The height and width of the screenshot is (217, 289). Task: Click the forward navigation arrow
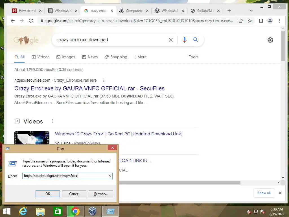[21, 21]
